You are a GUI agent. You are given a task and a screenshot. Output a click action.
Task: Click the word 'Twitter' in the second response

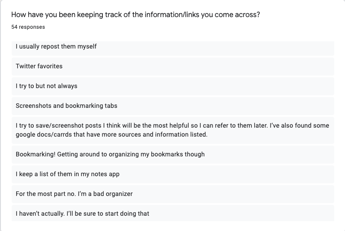25,66
